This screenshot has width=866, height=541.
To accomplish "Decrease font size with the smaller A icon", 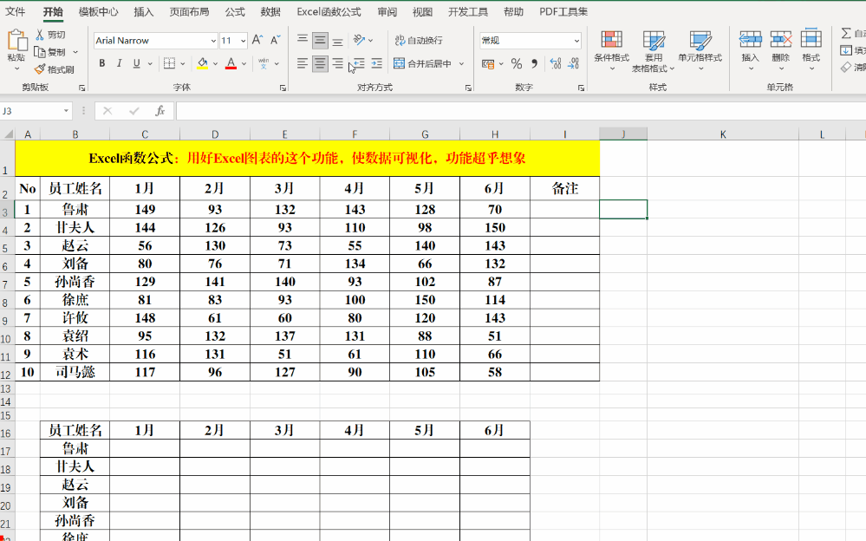I will coord(275,40).
